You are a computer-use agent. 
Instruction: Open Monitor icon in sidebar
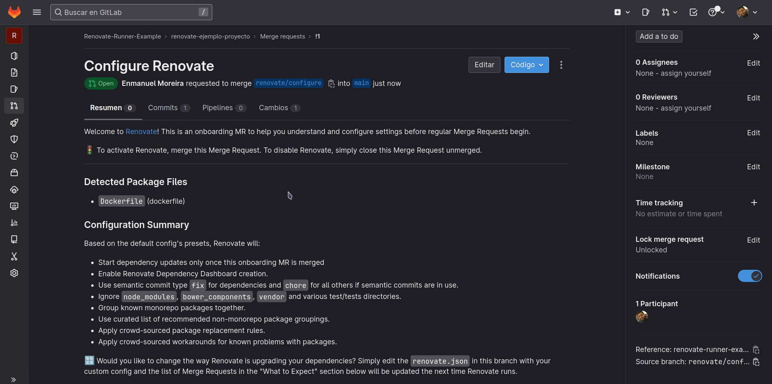14,206
